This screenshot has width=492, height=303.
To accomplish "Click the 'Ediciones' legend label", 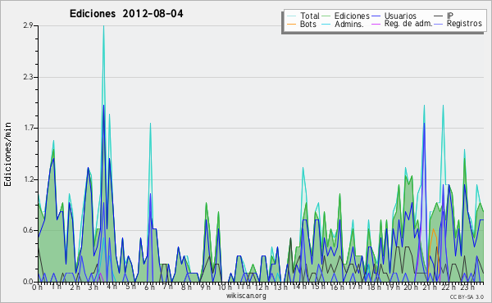I will coord(352,16).
